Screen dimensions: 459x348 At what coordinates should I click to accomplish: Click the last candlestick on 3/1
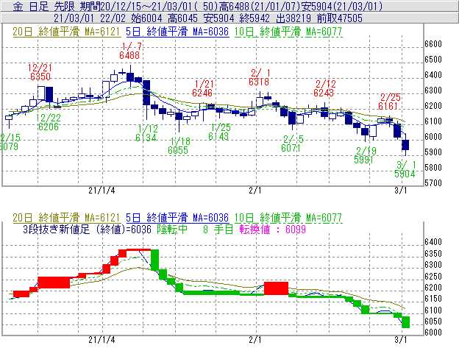[x=405, y=145]
